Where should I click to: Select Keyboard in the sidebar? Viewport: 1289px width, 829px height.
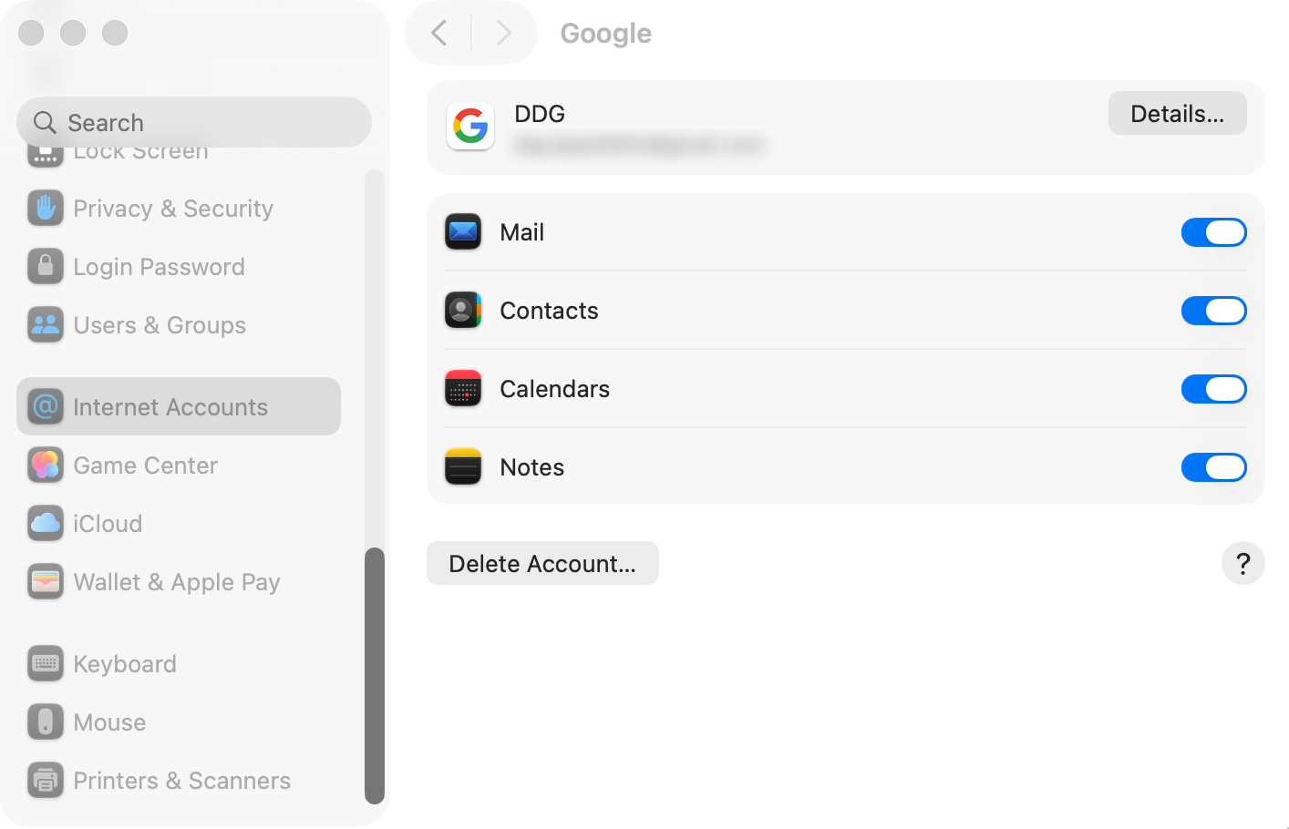tap(125, 664)
